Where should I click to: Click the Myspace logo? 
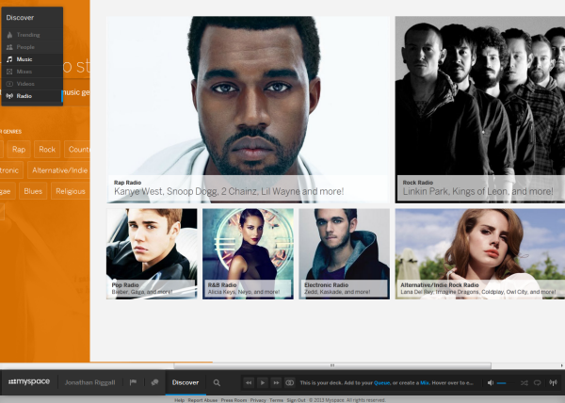[27, 382]
